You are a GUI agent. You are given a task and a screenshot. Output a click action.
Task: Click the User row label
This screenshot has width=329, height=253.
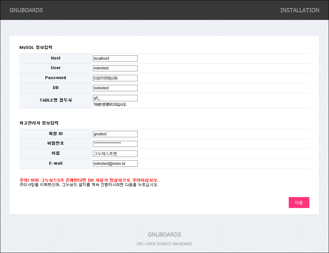pyautogui.click(x=56, y=68)
